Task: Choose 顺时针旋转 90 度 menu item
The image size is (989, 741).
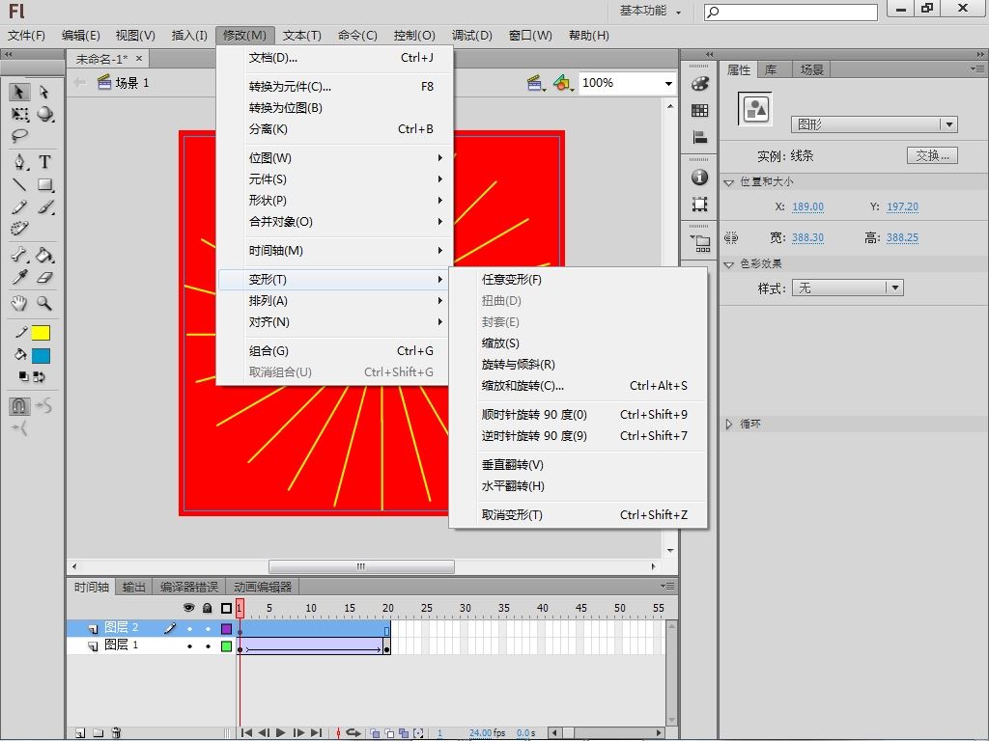Action: (578, 414)
